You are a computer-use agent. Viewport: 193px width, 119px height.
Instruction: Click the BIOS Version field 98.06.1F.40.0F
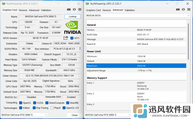coord(40,38)
